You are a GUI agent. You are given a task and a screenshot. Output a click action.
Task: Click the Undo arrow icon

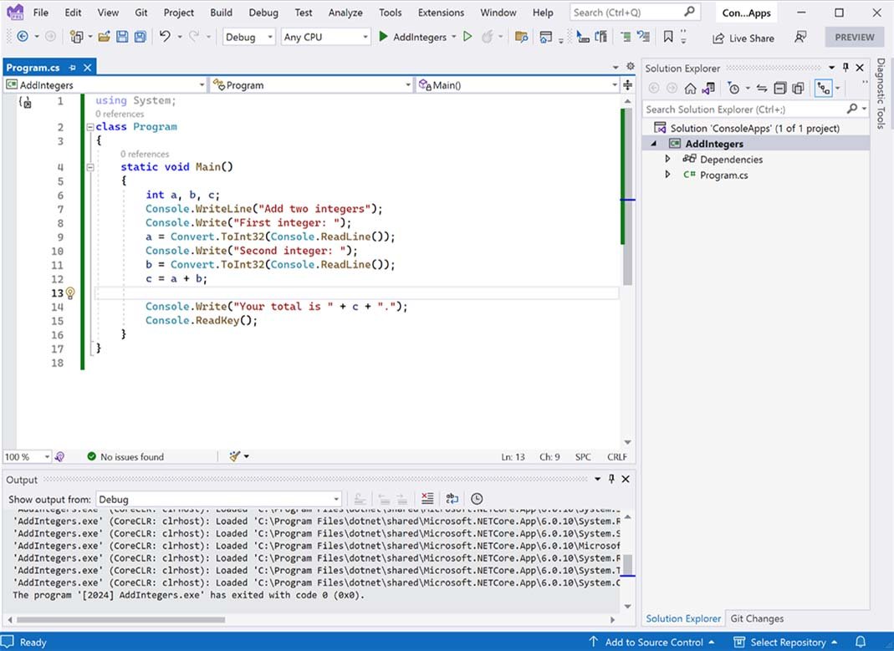(x=165, y=37)
